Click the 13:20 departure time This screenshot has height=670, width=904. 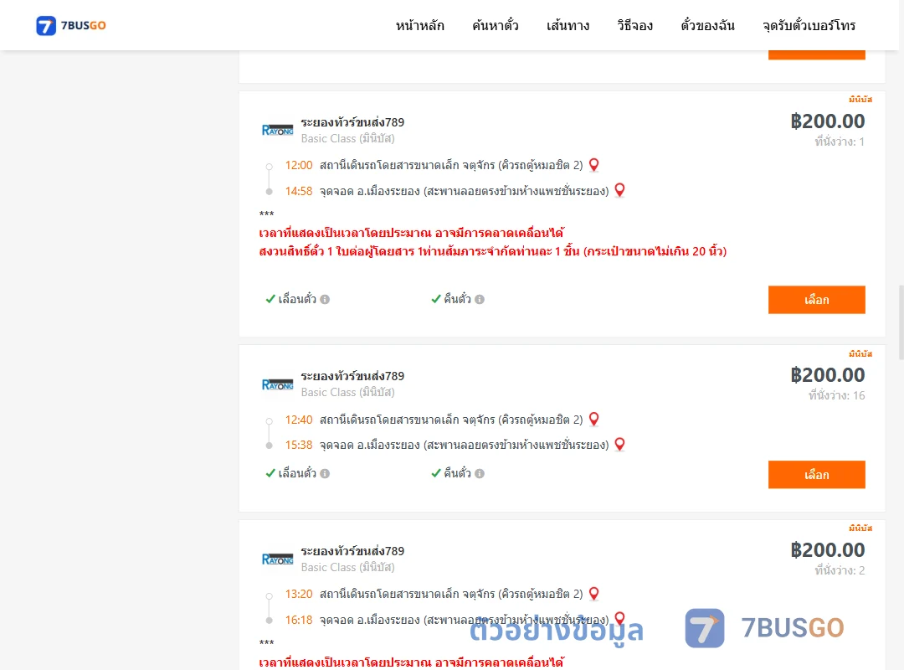tap(299, 595)
